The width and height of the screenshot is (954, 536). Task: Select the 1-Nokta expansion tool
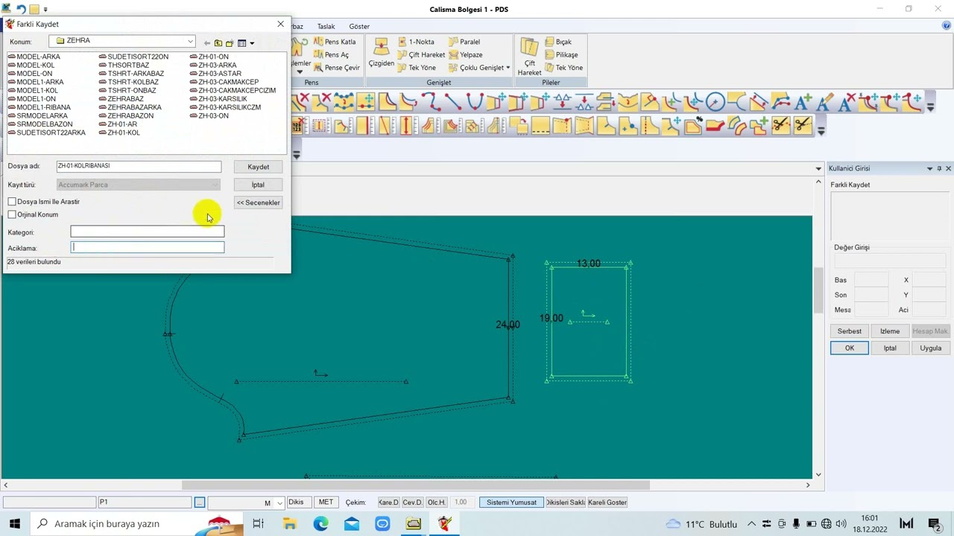tap(416, 42)
